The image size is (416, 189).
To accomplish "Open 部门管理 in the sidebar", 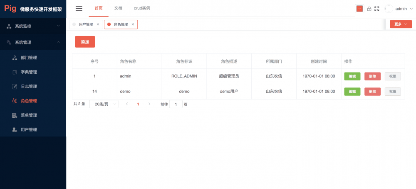I will click(33, 58).
